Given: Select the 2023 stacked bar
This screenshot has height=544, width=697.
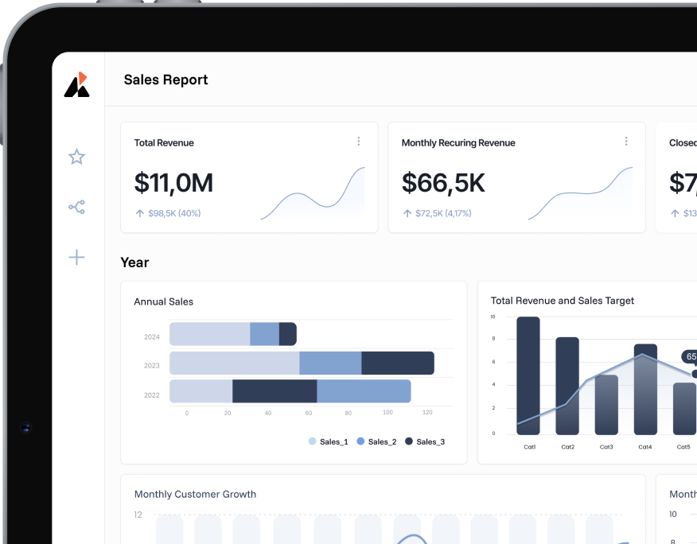Looking at the screenshot, I should point(302,363).
